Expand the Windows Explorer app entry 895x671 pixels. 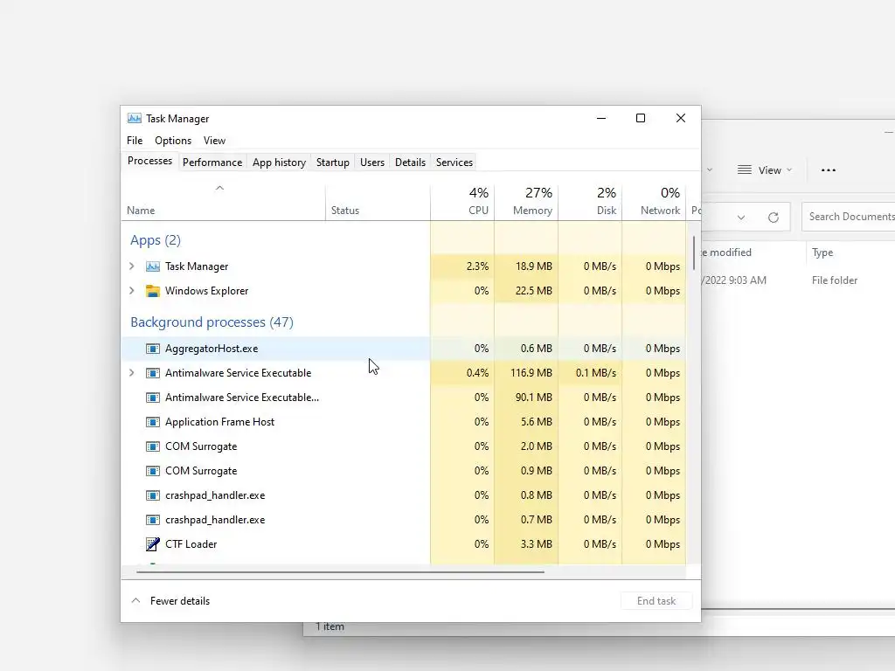[132, 291]
